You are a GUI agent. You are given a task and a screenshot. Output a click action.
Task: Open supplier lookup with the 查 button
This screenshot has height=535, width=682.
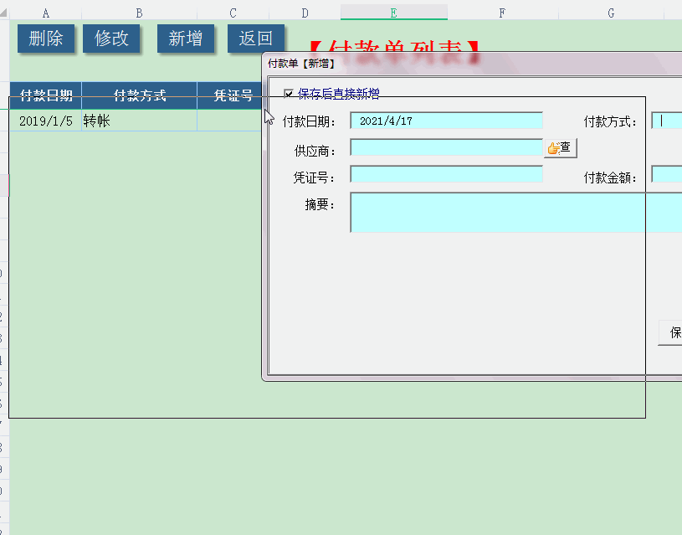(x=560, y=148)
